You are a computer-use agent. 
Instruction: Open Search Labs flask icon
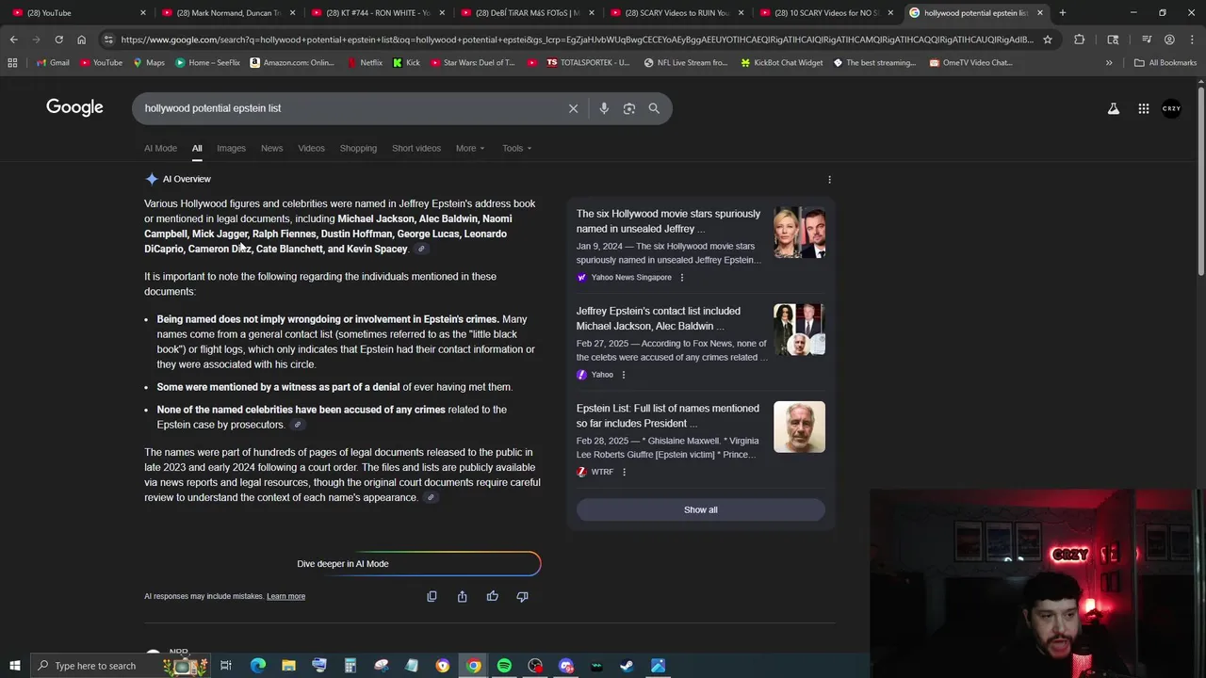click(1114, 108)
